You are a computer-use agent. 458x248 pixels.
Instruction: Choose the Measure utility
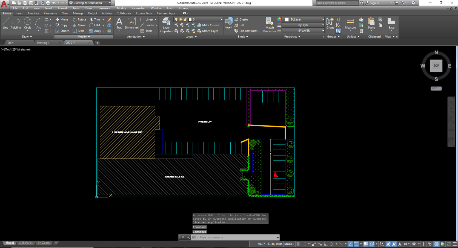(350, 24)
